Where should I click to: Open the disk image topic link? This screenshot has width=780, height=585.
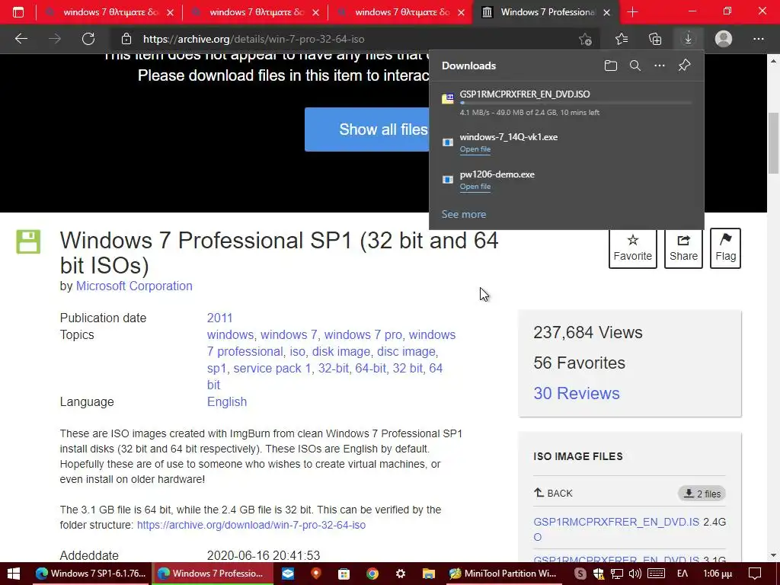click(x=340, y=352)
